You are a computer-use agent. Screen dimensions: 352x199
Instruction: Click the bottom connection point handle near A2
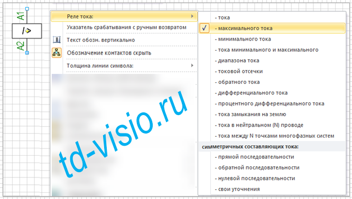(27, 53)
